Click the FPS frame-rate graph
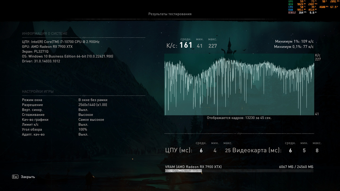 239,84
